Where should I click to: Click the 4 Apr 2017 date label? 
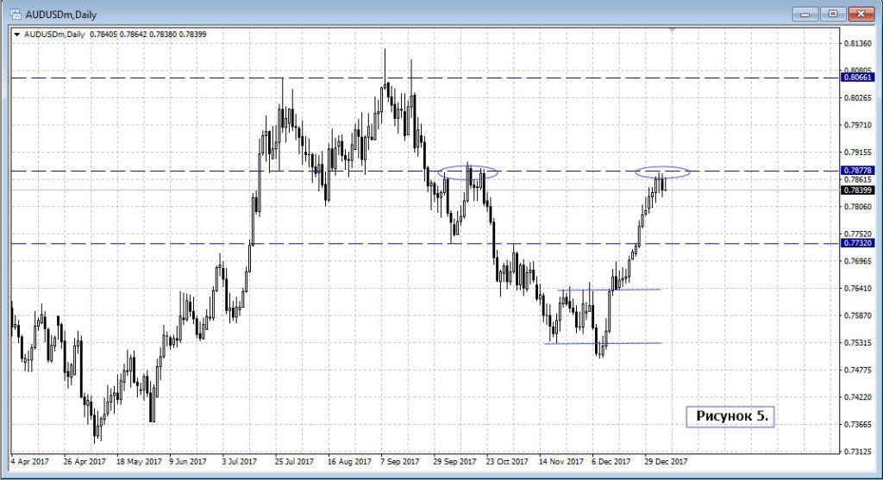[30, 462]
